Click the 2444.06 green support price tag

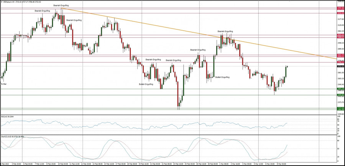340,95
